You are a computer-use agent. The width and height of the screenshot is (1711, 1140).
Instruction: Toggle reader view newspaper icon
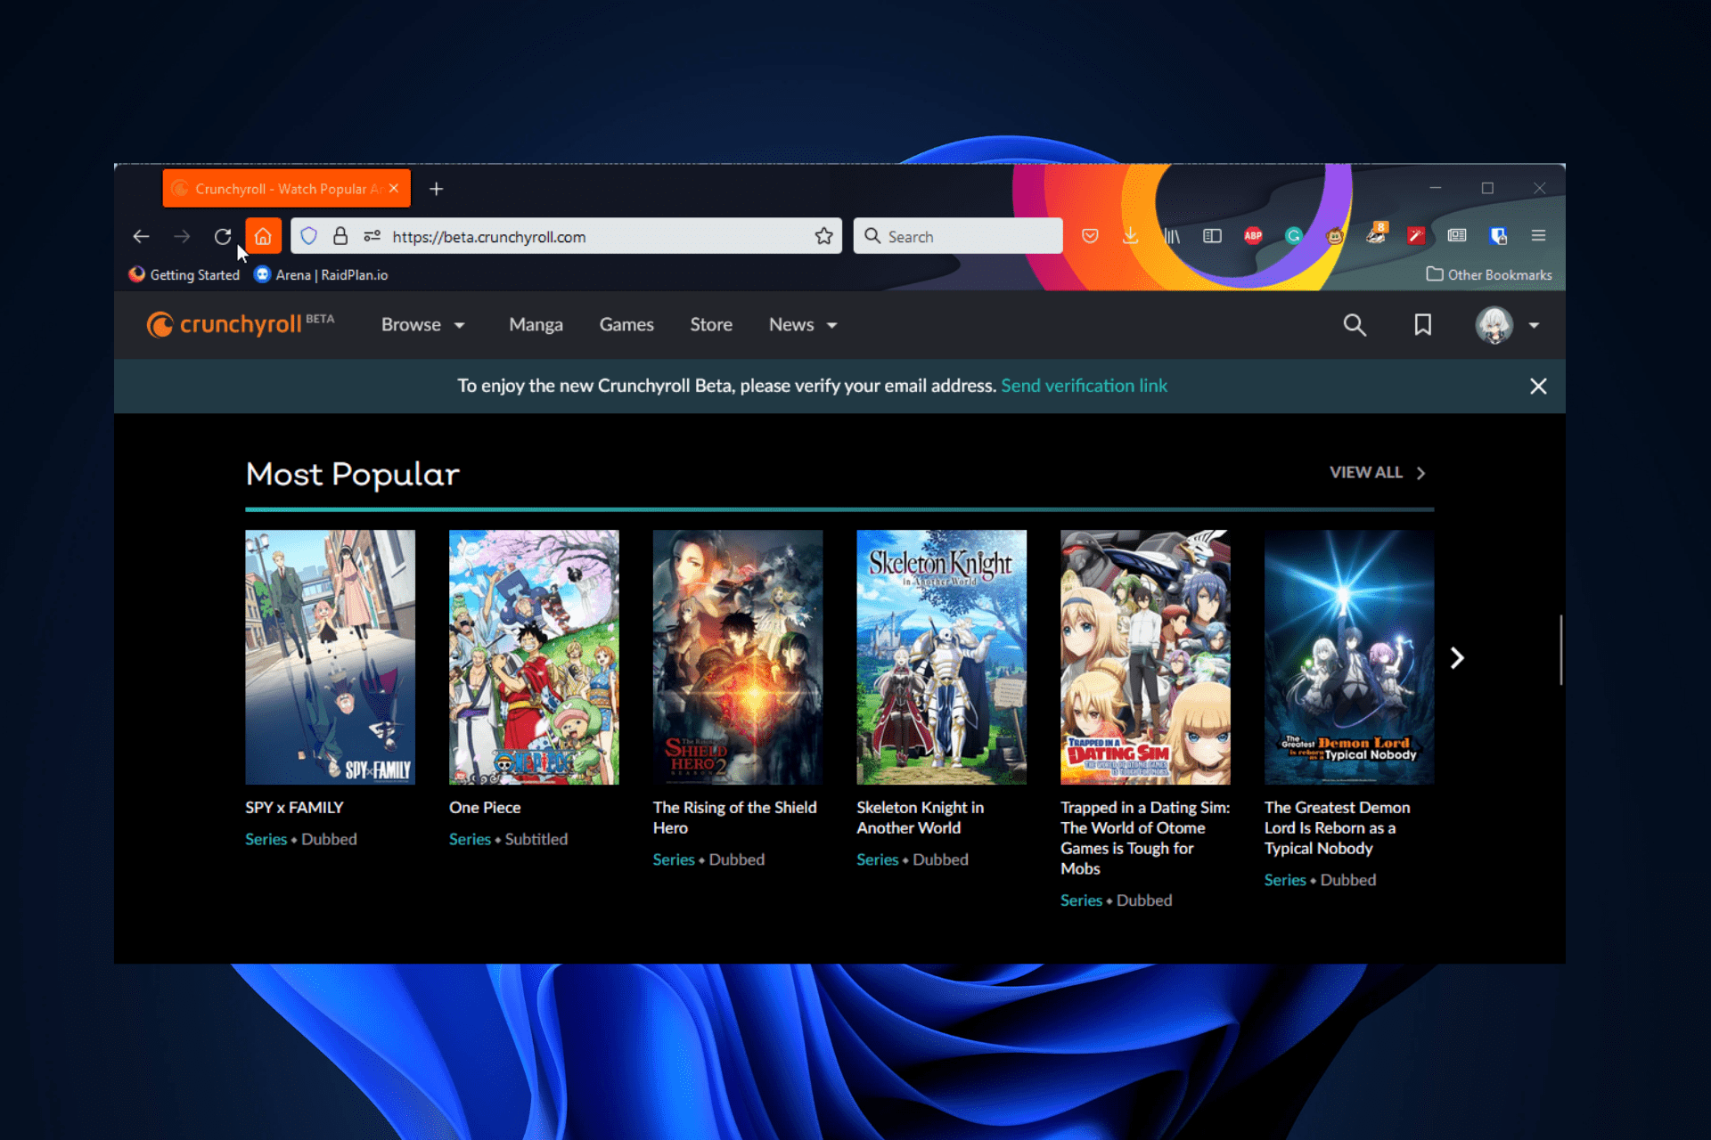(1457, 236)
